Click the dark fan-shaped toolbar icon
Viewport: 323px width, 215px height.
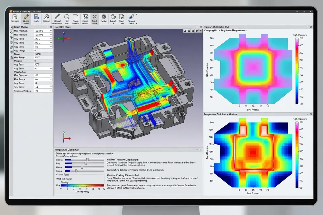pyautogui.click(x=104, y=17)
